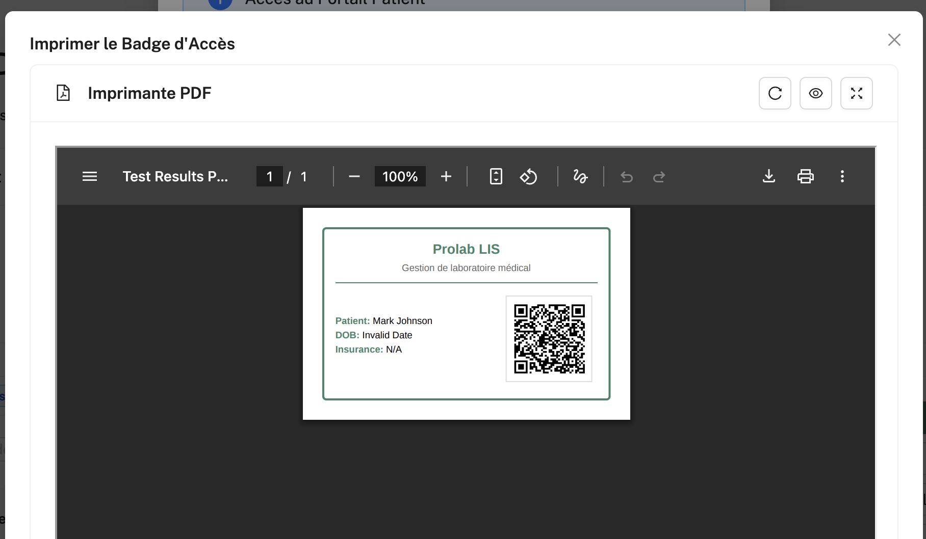Click the undo arrow in PDF toolbar
The width and height of the screenshot is (926, 539).
(627, 176)
